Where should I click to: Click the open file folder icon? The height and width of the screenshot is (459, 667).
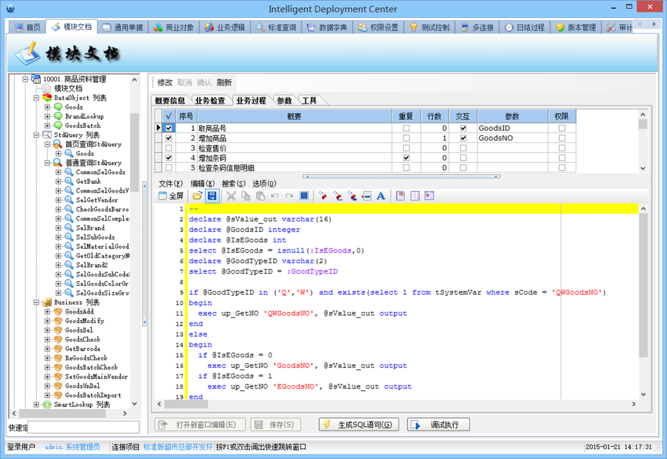click(x=197, y=196)
